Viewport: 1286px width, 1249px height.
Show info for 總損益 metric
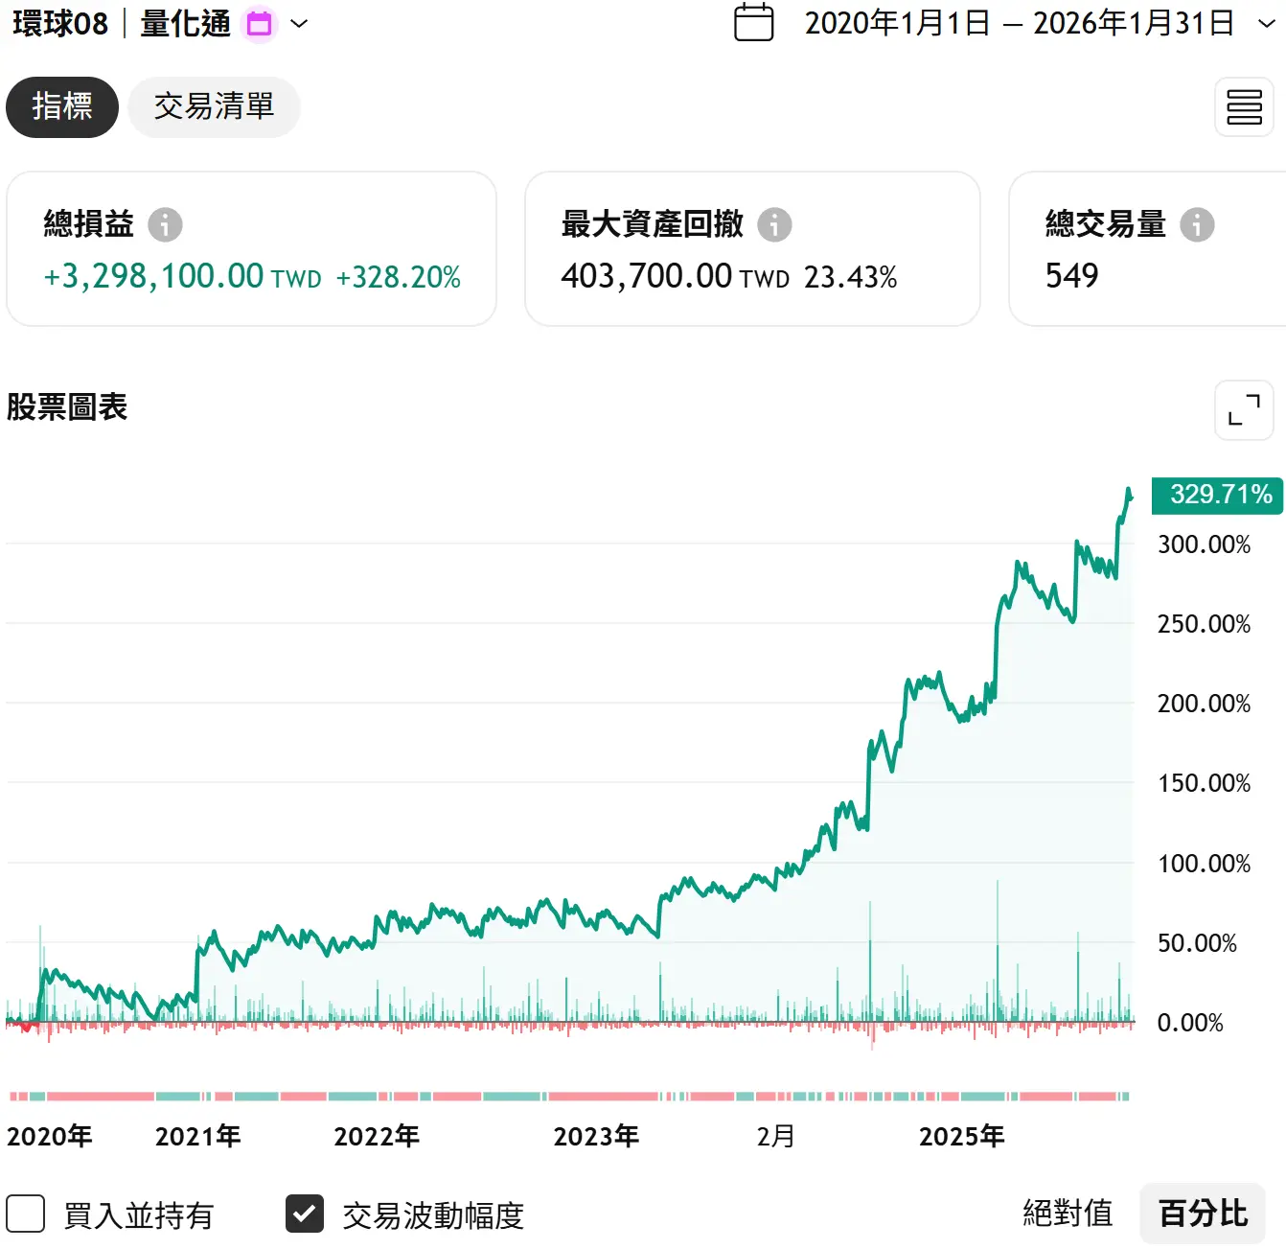tap(165, 224)
